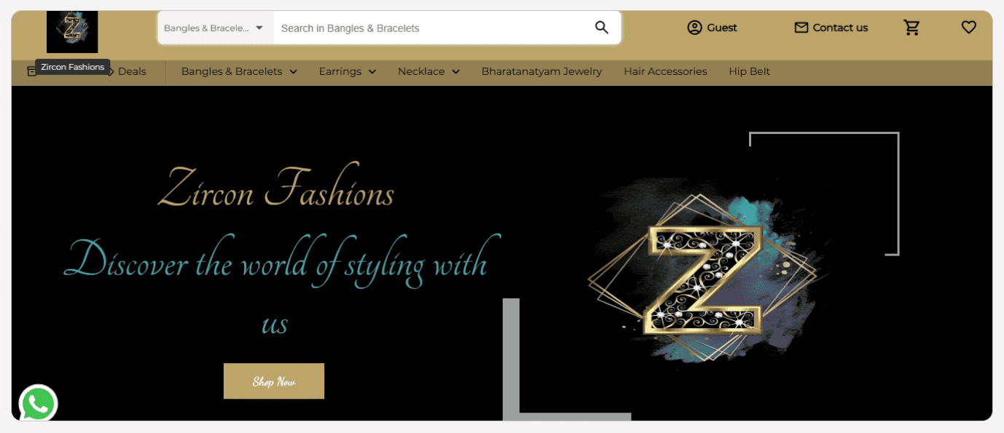
Task: Click the archive box icon in nav bar
Action: pos(31,71)
